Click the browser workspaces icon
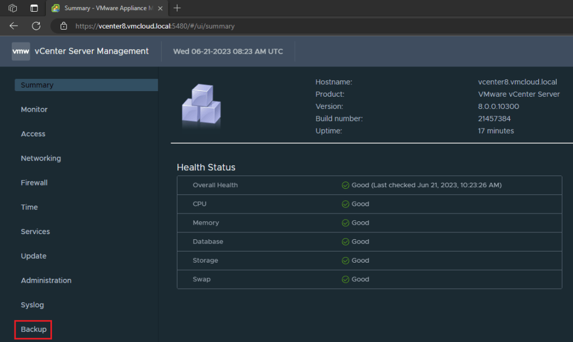573x342 pixels. [12, 8]
